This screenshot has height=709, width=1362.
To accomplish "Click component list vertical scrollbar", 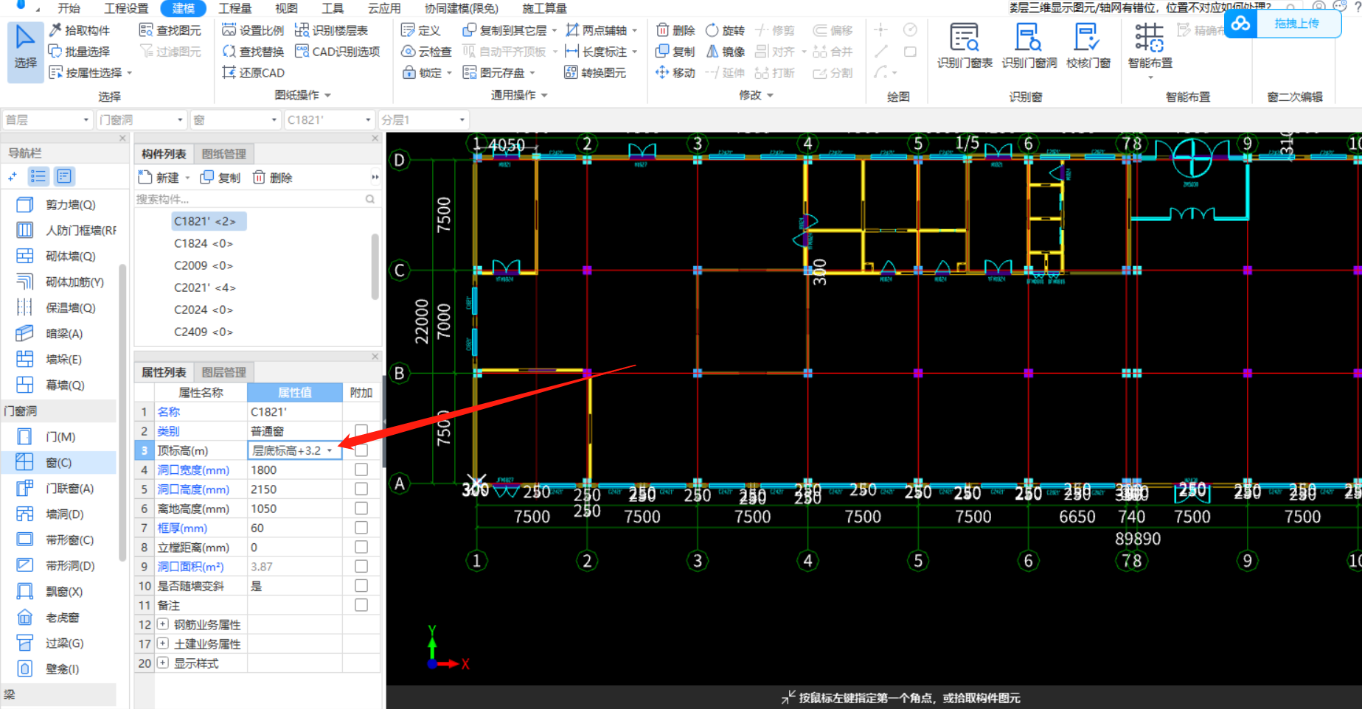I will click(x=375, y=267).
